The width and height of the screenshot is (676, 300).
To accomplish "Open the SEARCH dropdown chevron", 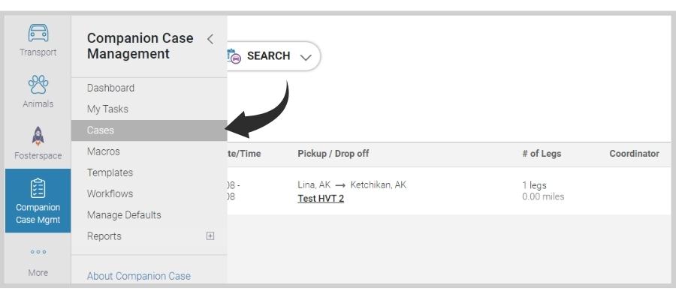I will coord(306,57).
